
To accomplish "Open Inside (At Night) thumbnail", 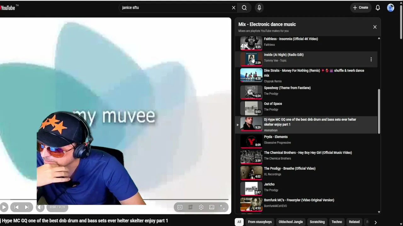I will [x=251, y=59].
